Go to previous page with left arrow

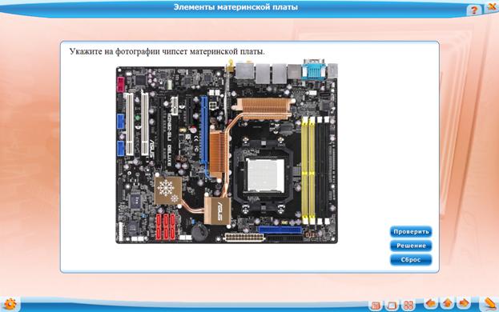point(431,304)
